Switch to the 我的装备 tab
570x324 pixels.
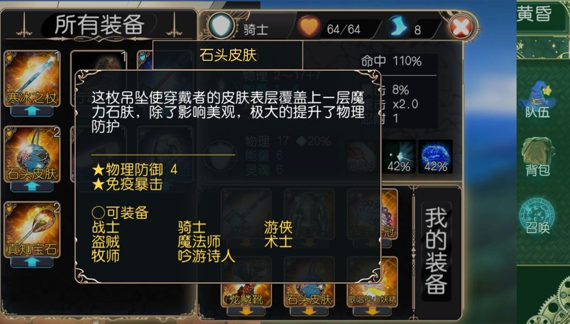(436, 251)
